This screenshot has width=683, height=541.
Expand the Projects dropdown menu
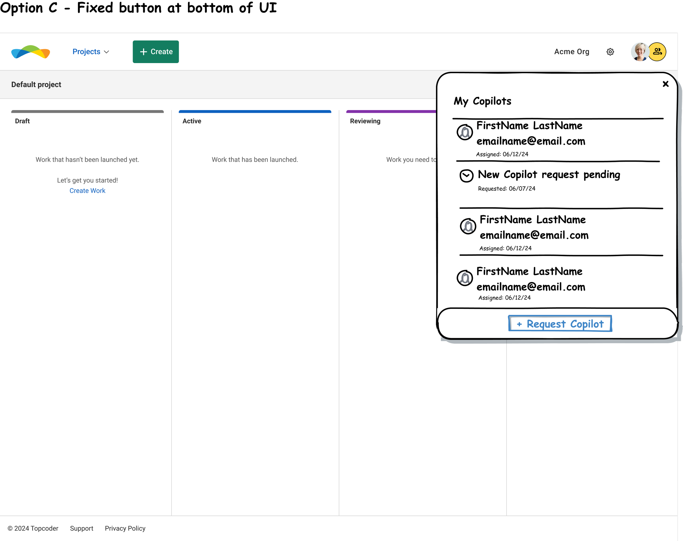coord(86,52)
